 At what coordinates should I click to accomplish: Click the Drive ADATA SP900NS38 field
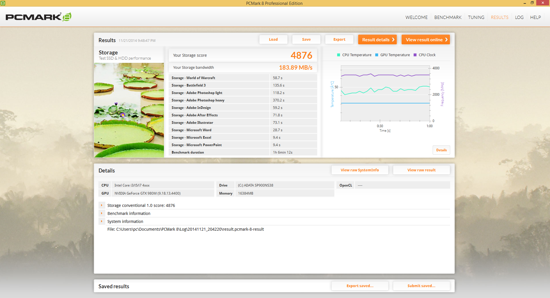tap(284, 185)
